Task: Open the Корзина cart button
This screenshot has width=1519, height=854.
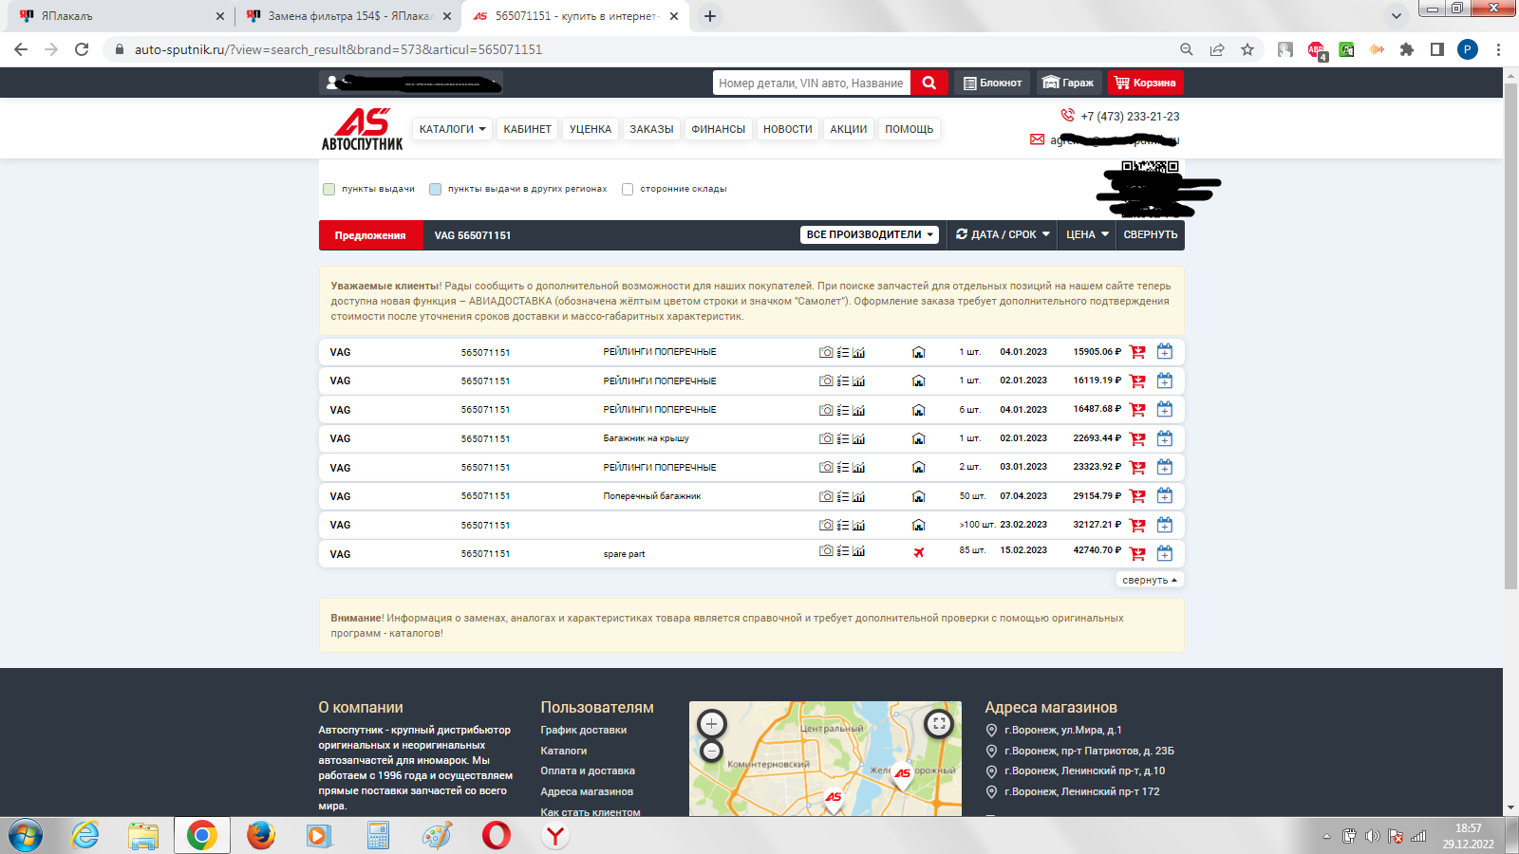Action: click(1145, 83)
